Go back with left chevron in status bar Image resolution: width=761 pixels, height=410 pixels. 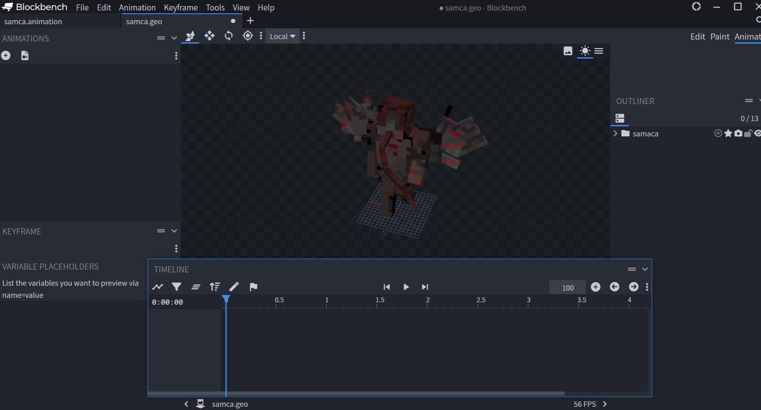(x=186, y=404)
